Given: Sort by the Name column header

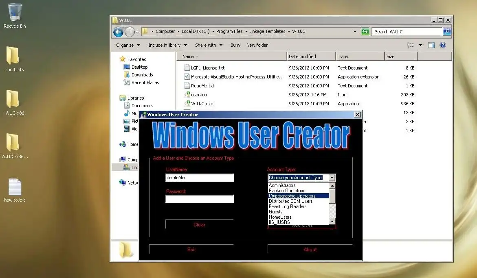Looking at the screenshot, I should (x=232, y=56).
